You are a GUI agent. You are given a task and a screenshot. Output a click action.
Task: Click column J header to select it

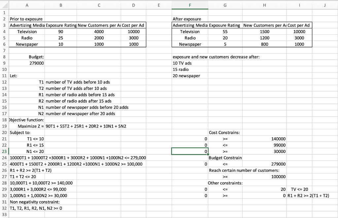click(324, 5)
